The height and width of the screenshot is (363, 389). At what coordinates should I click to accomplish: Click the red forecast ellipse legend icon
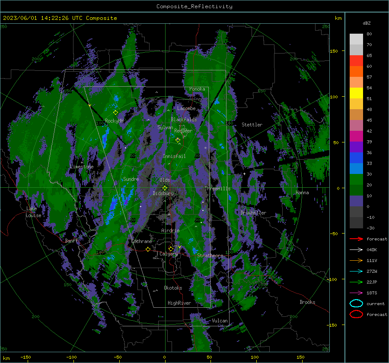[x=356, y=314]
